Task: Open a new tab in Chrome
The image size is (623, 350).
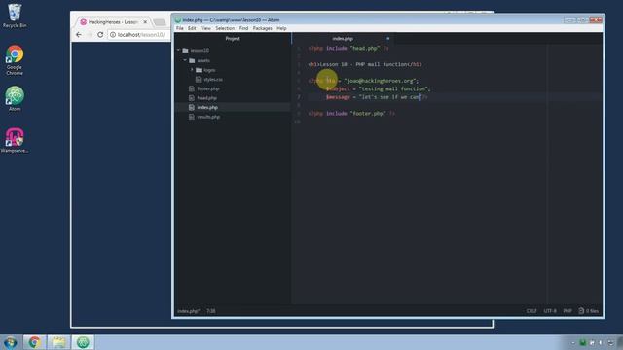Action: [160, 22]
